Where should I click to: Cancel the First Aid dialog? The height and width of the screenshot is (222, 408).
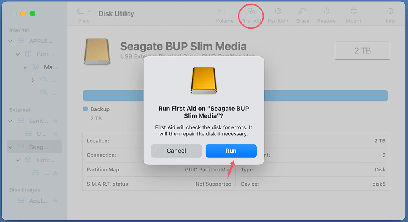(176, 151)
